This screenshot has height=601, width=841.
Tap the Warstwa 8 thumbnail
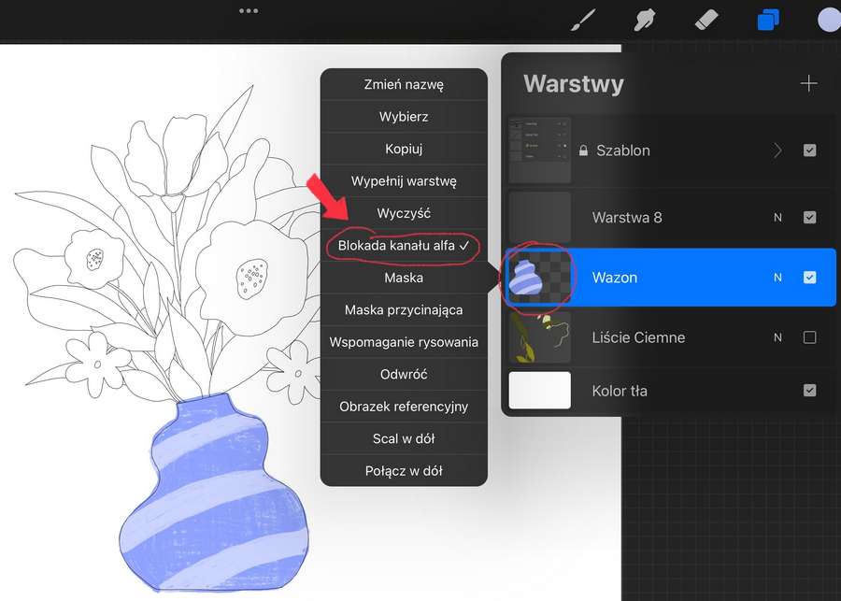click(539, 218)
